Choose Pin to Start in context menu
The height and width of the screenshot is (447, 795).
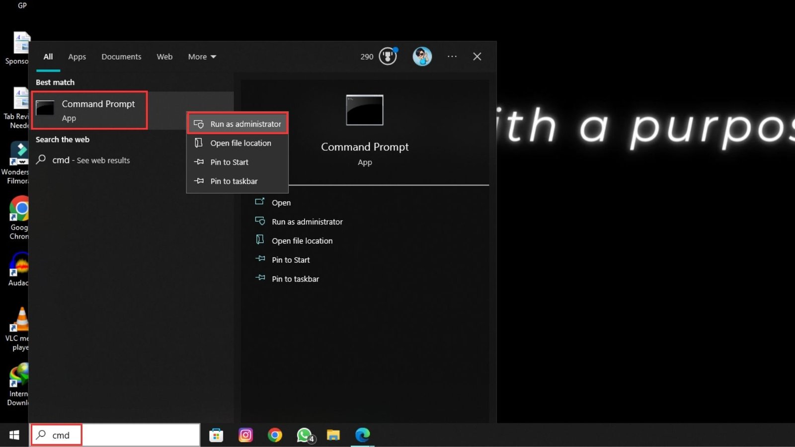tap(238, 162)
